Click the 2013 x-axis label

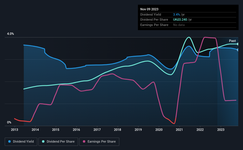(x=15, y=130)
